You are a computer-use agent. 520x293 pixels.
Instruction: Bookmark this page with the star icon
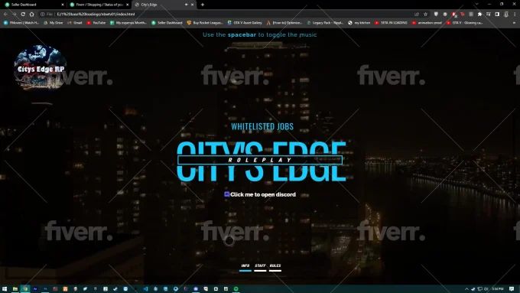[x=425, y=15]
